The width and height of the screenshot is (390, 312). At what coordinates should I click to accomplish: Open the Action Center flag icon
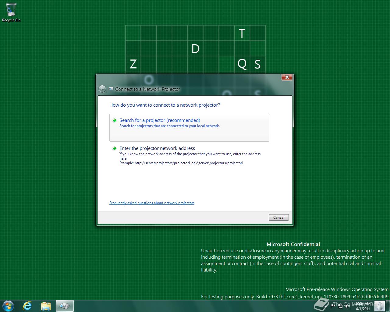coord(333,306)
